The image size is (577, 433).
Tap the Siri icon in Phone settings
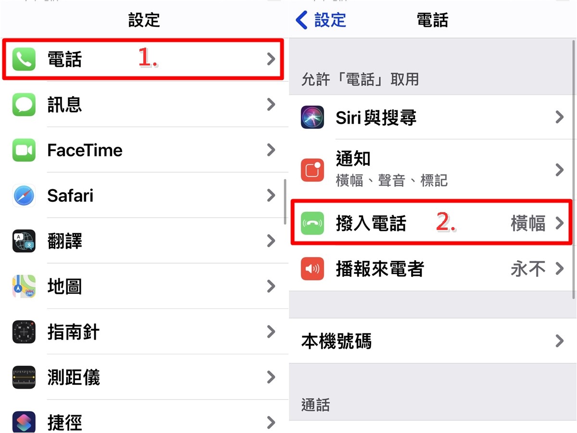click(x=313, y=117)
